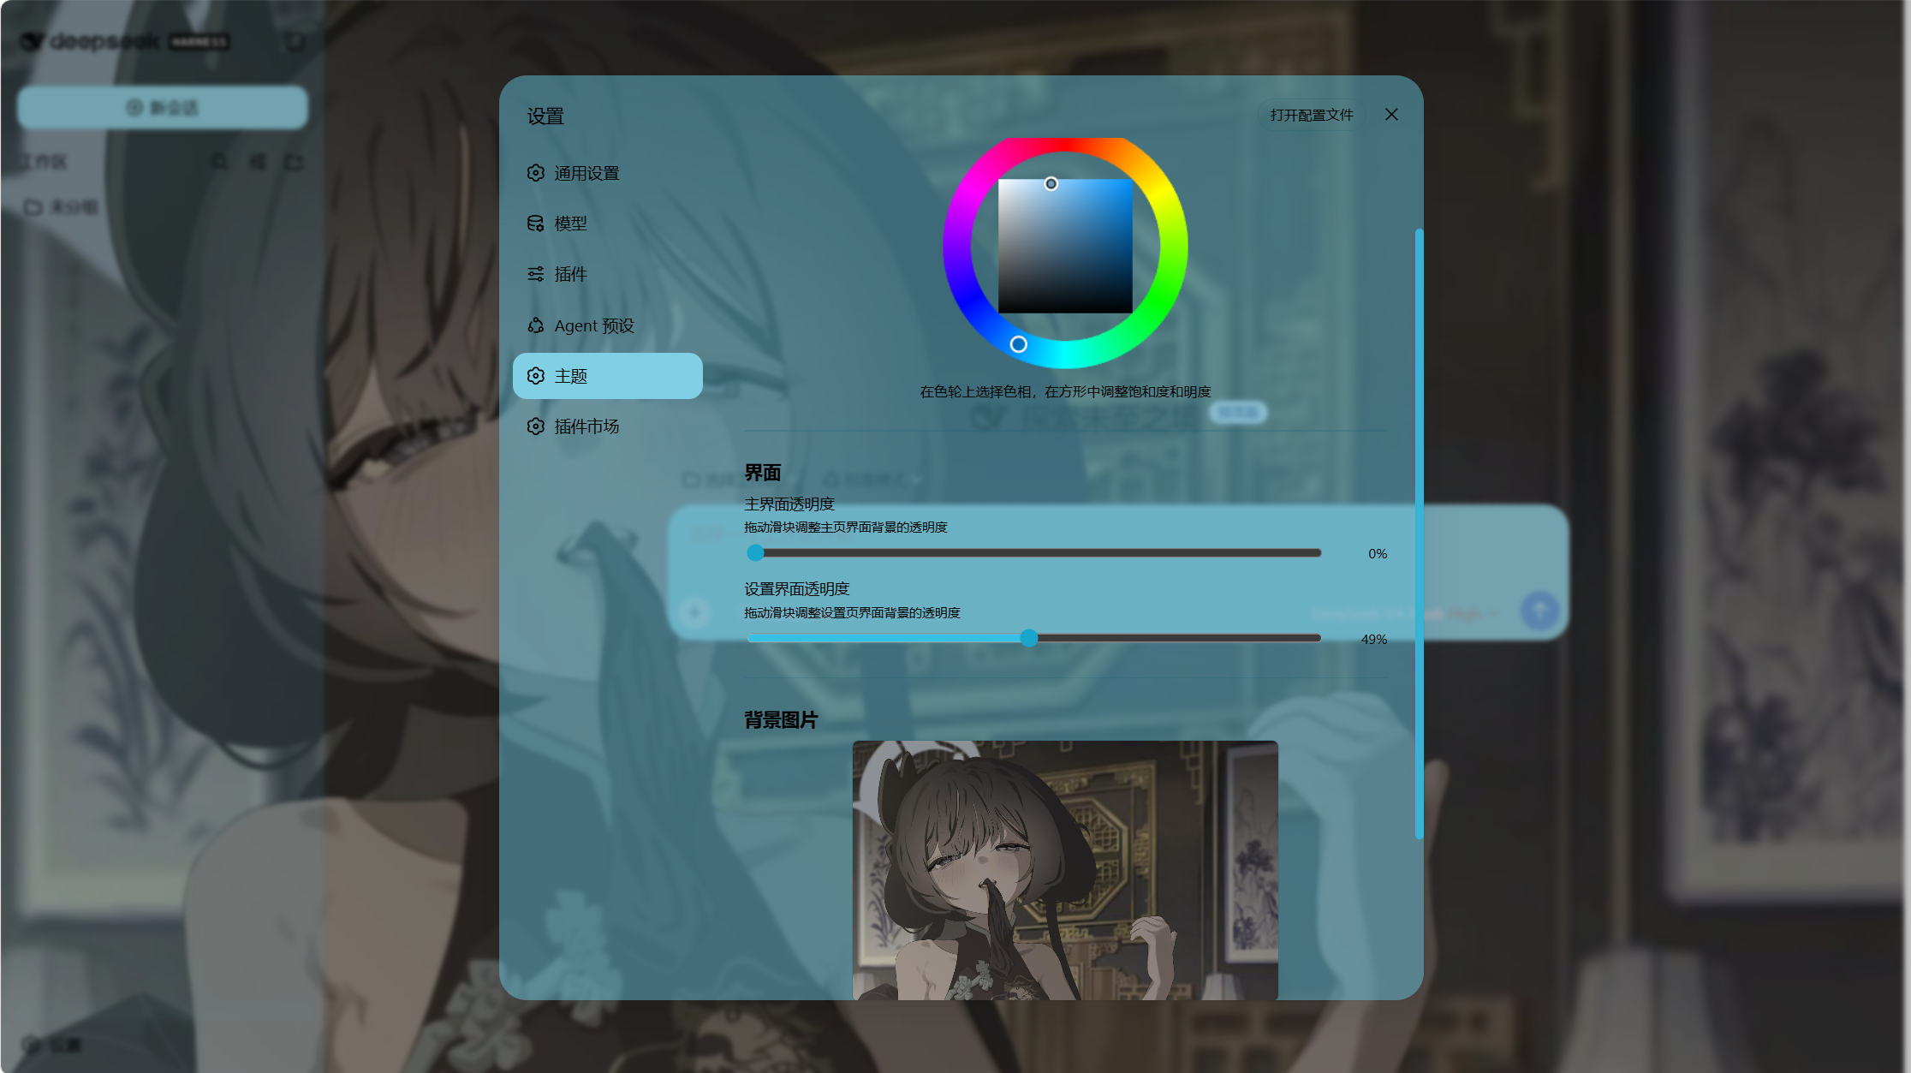The height and width of the screenshot is (1073, 1911).
Task: Click the 拖动滑块调整设置页界面背景的透明度 description
Action: (x=852, y=613)
